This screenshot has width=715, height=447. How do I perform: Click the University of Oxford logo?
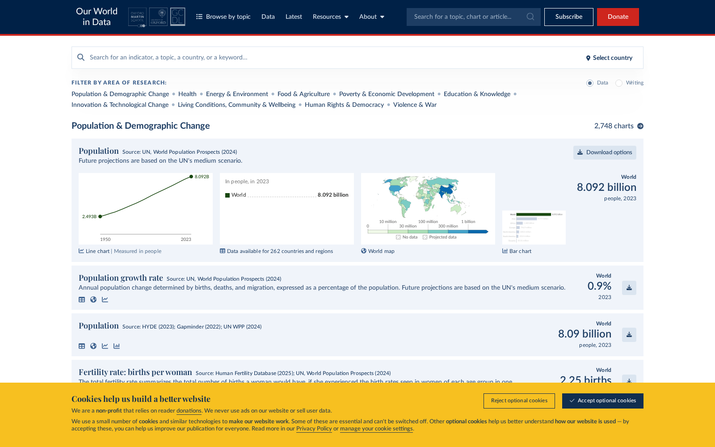click(158, 17)
